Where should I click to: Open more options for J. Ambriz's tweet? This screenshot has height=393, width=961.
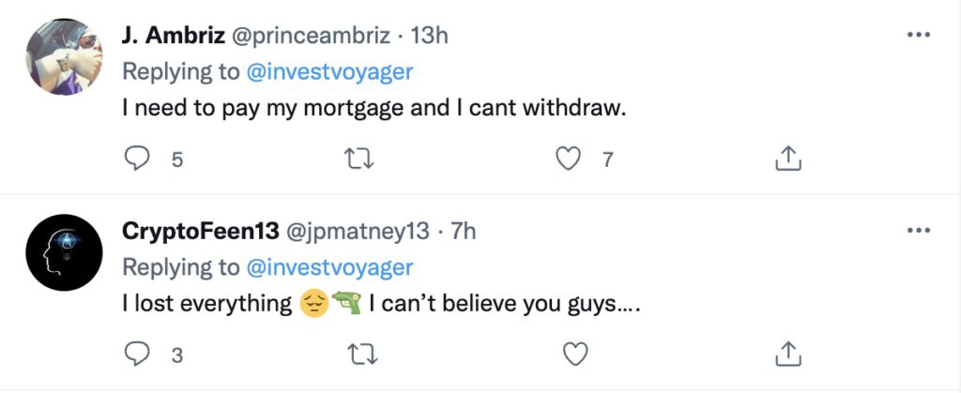tap(917, 36)
